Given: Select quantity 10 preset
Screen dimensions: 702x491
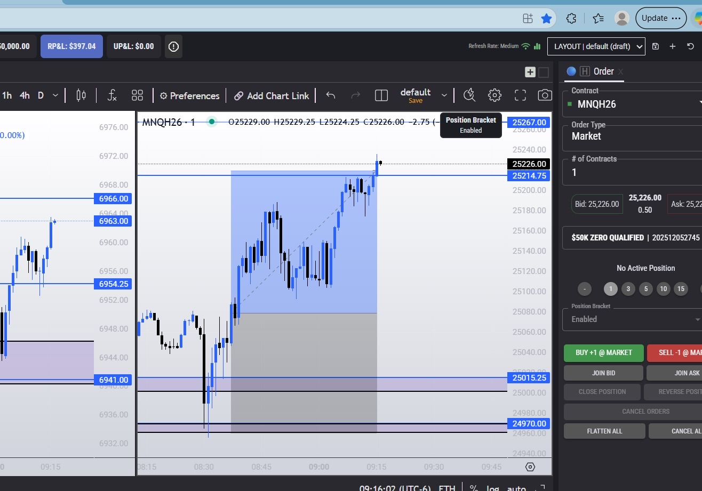Looking at the screenshot, I should [663, 289].
